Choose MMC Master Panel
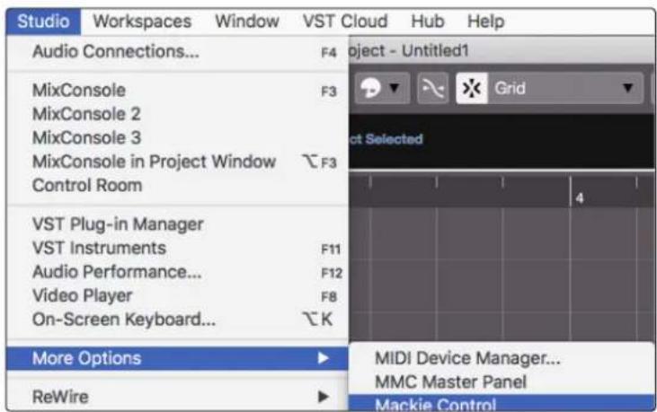Viewport: 657px width, 412px height. point(450,381)
